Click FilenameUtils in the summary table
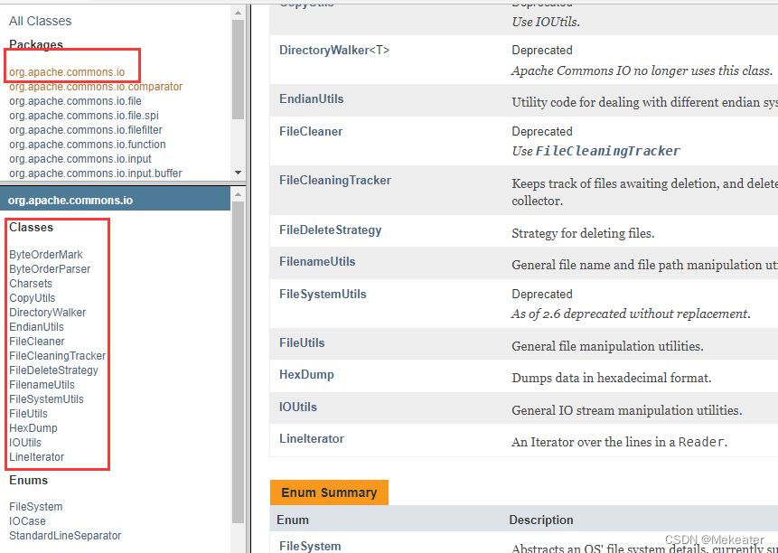 (x=317, y=261)
